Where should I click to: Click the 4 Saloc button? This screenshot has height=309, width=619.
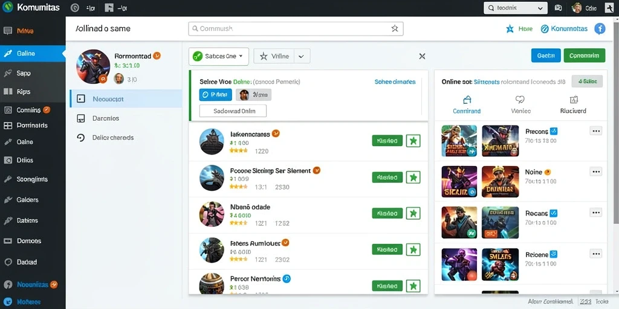pos(587,81)
